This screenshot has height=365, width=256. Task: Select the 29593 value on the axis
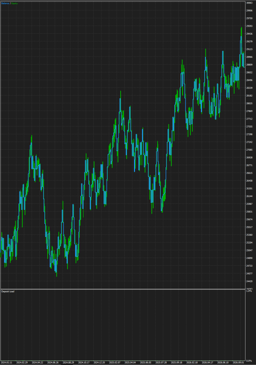coord(249,26)
